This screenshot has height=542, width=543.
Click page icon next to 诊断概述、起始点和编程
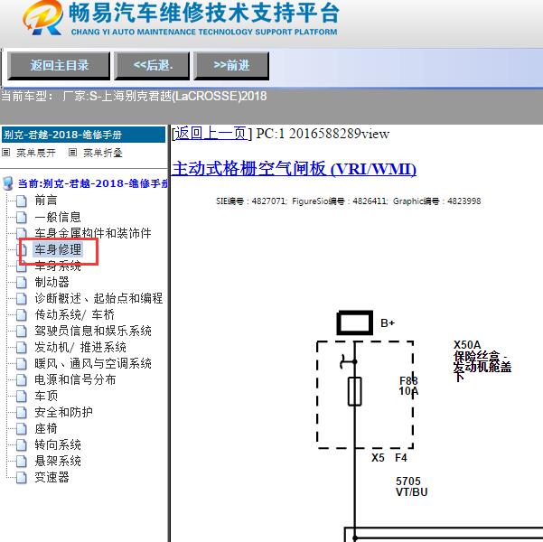pyautogui.click(x=22, y=298)
